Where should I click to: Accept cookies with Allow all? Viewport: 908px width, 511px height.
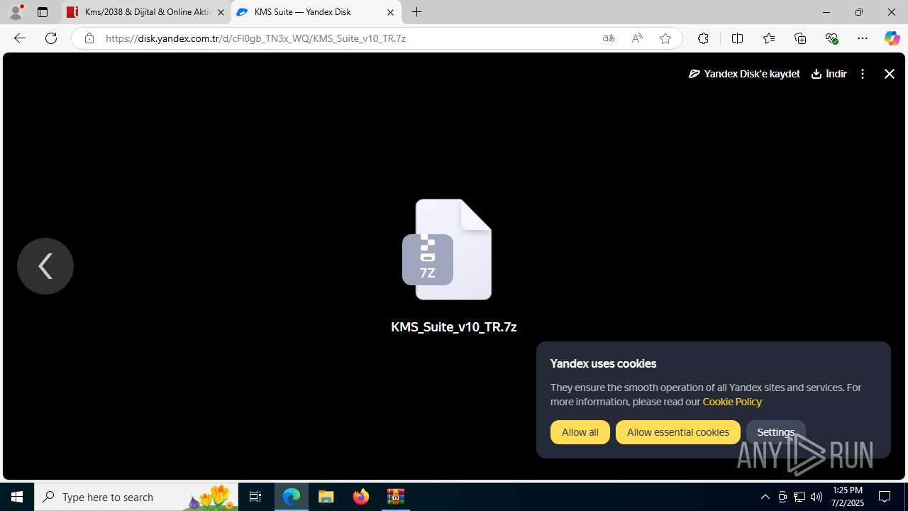580,432
